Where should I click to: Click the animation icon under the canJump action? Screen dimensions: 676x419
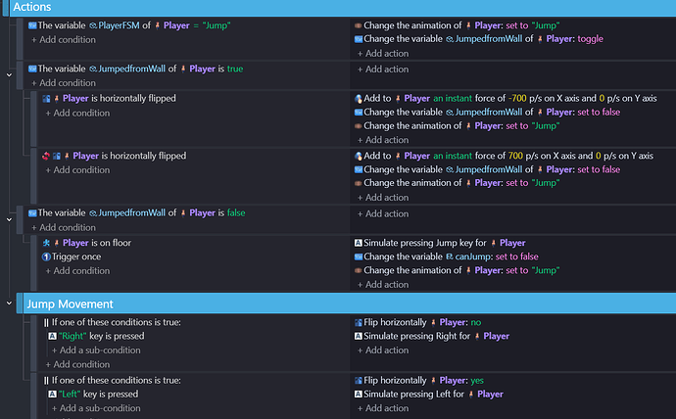tap(358, 270)
